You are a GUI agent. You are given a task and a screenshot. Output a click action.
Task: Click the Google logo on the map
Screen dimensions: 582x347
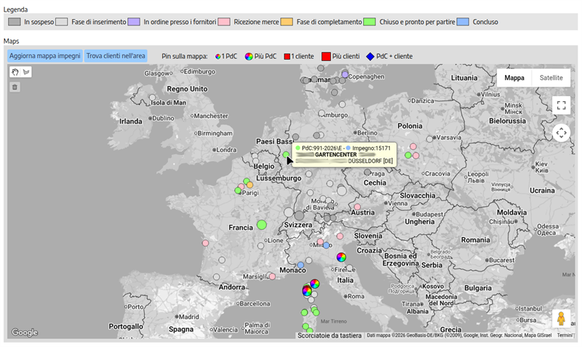[25, 332]
